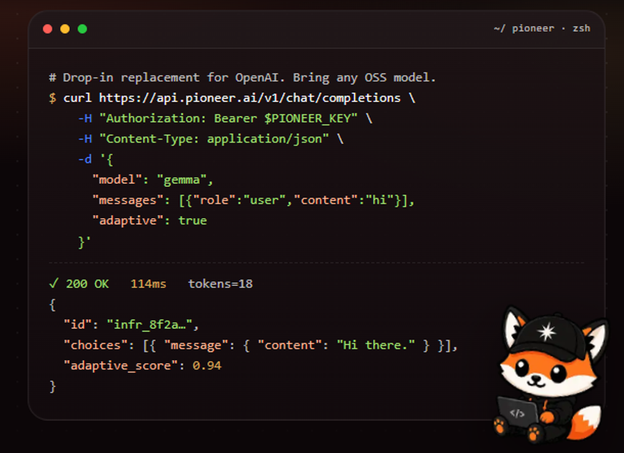Click the green maximize window dot
Screen dimensions: 624x453
(x=82, y=29)
